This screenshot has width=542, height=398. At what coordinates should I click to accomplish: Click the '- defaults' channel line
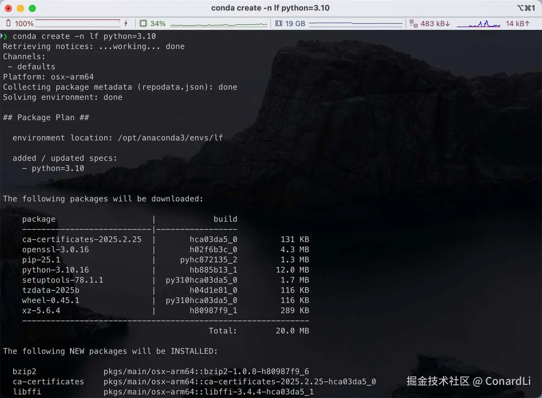tap(32, 67)
